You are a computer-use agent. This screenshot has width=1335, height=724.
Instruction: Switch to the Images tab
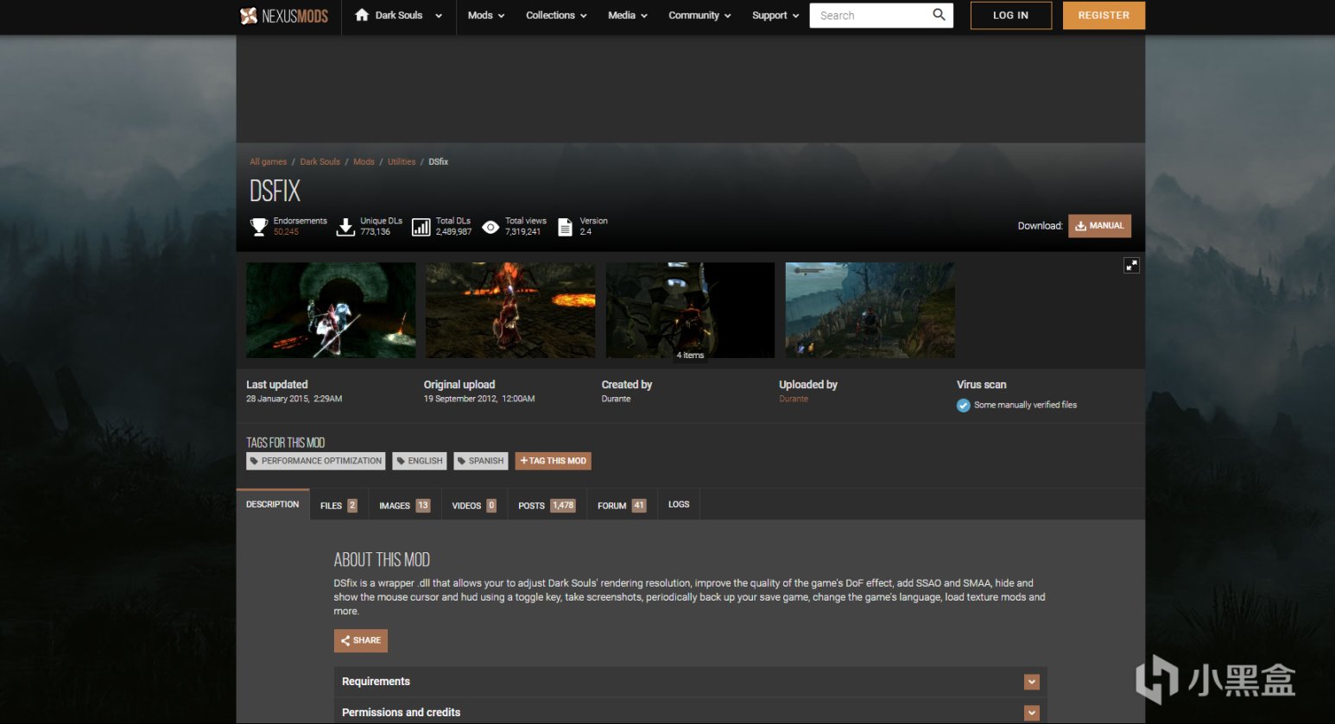tap(404, 505)
